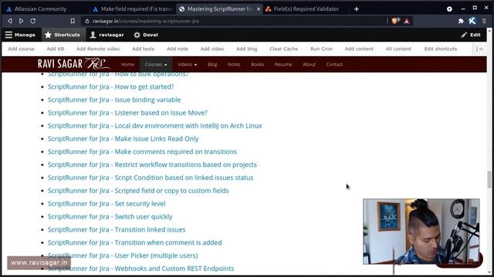Image resolution: width=494 pixels, height=277 pixels.
Task: Open About in site navigation
Action: tap(309, 65)
